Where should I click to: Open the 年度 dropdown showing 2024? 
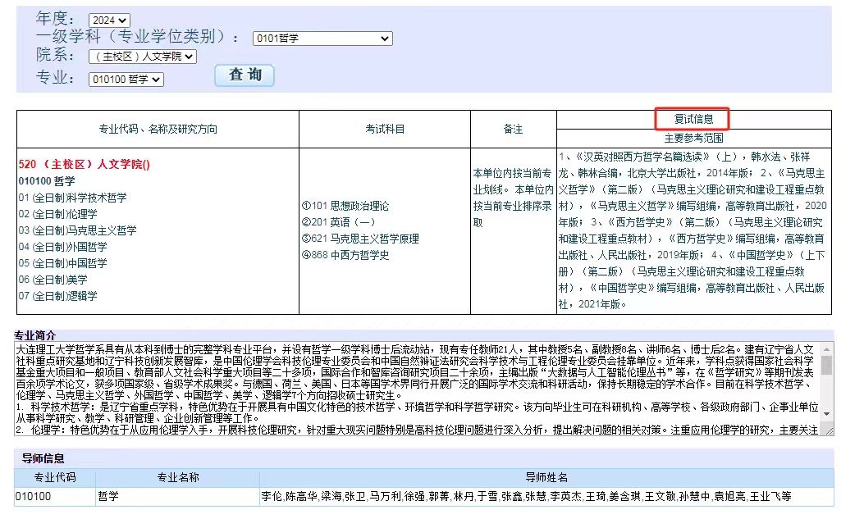[x=109, y=20]
